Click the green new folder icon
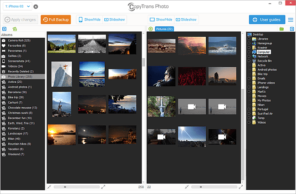Screen dimensions: 296x194 pyautogui.click(x=281, y=29)
